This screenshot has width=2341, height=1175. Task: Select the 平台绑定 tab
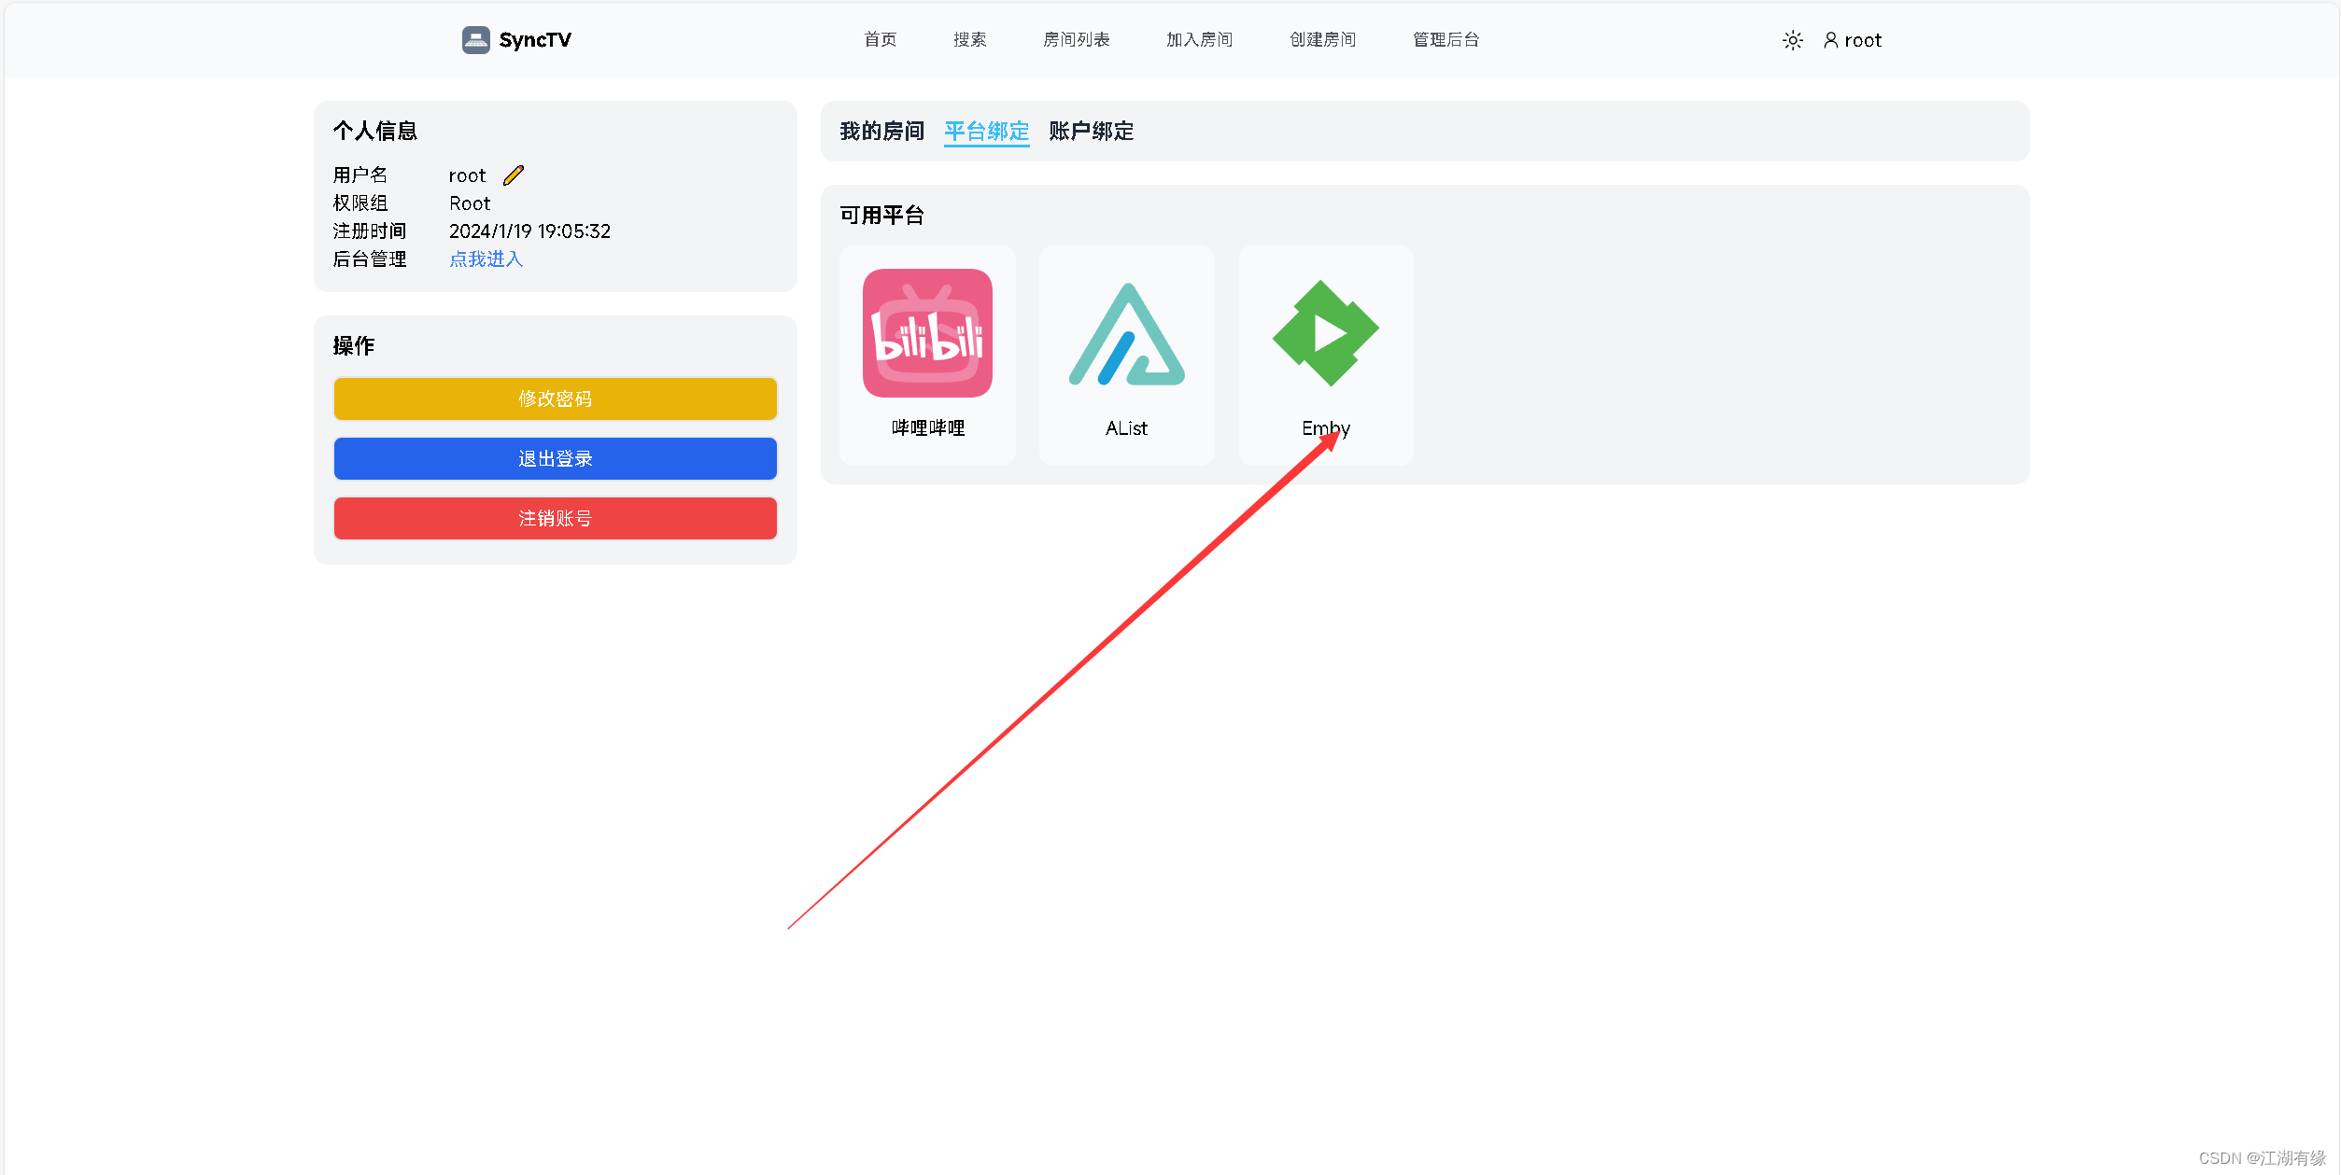point(985,132)
